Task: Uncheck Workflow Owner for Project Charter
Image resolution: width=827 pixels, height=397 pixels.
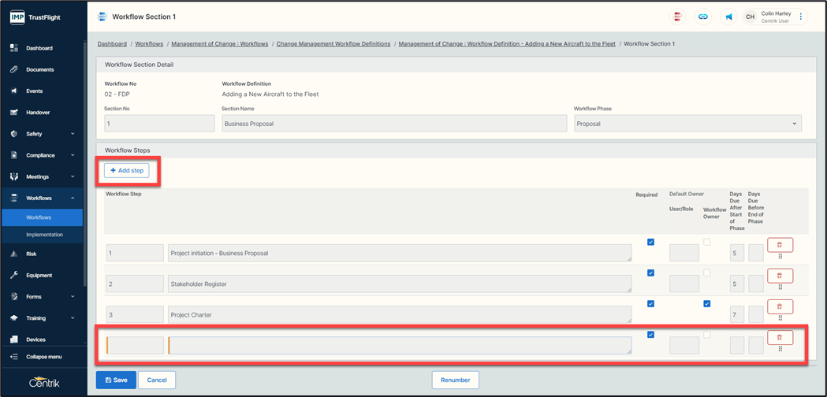Action: [x=706, y=303]
